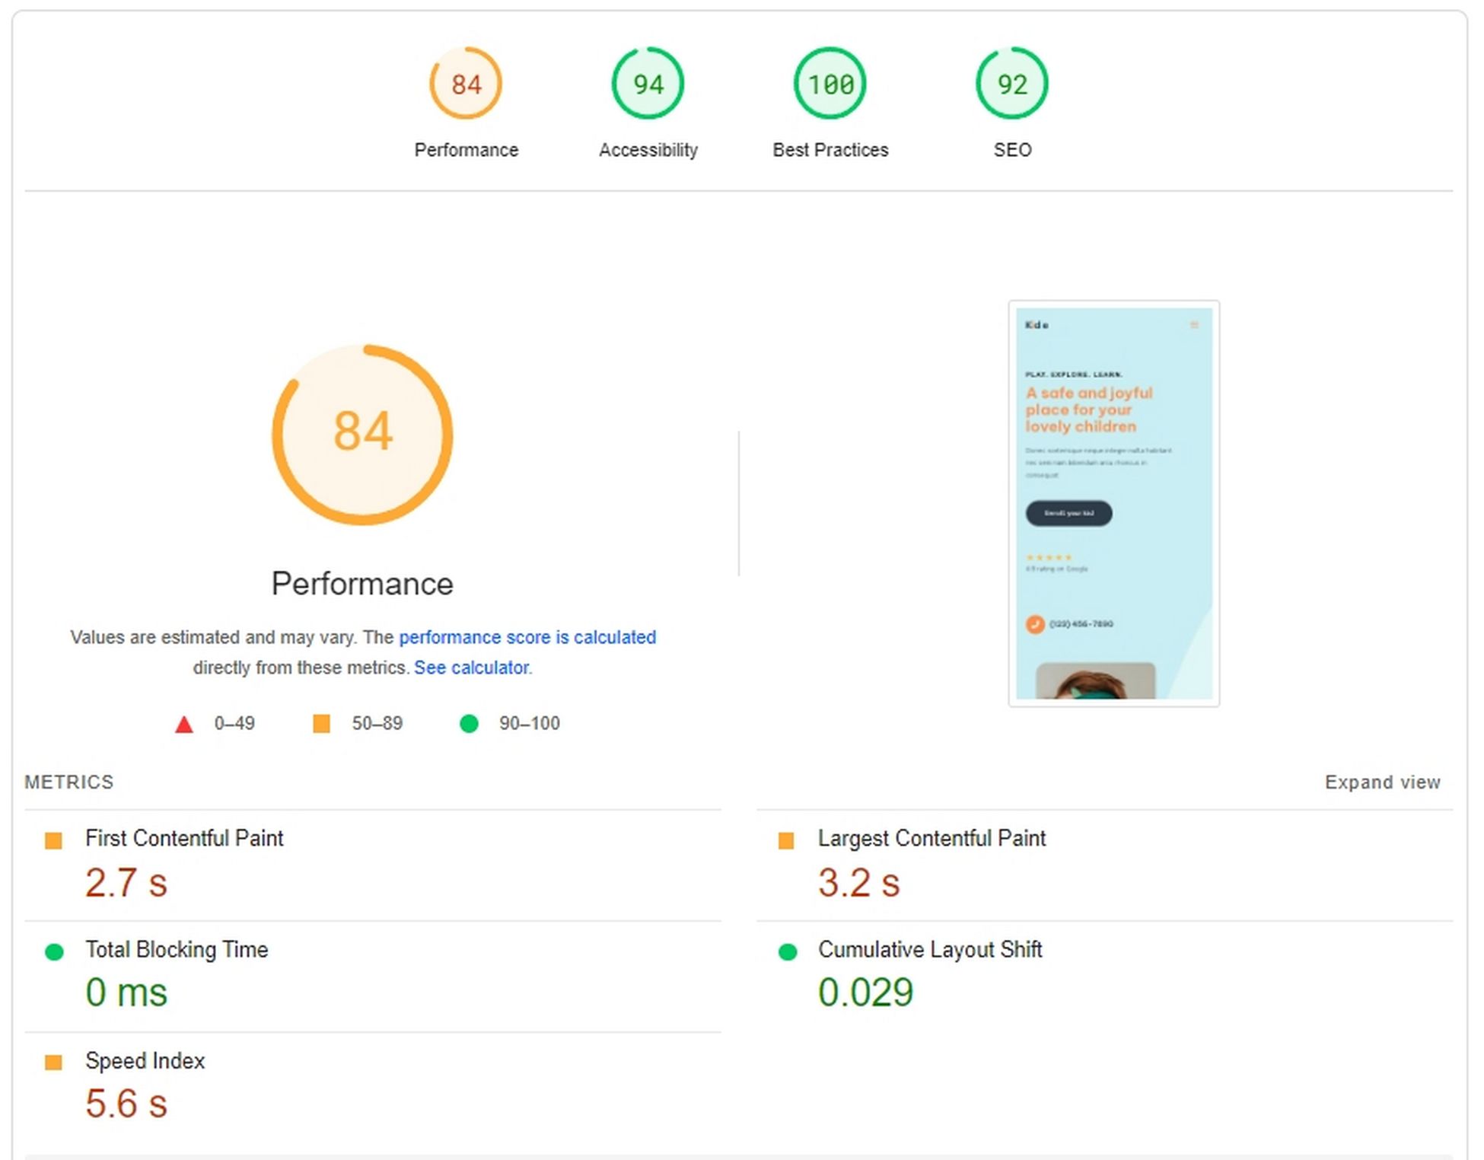Viewport: 1484px width, 1160px height.
Task: Click the '50–89' legend range text
Action: tap(377, 723)
